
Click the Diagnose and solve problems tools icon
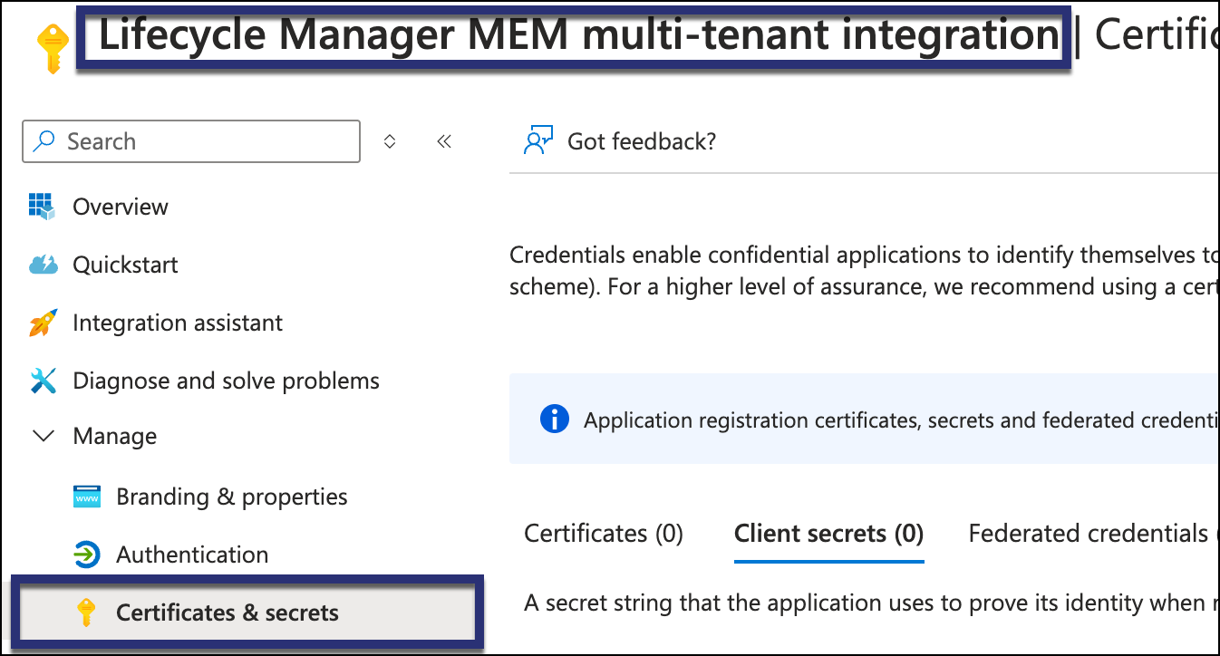(43, 381)
